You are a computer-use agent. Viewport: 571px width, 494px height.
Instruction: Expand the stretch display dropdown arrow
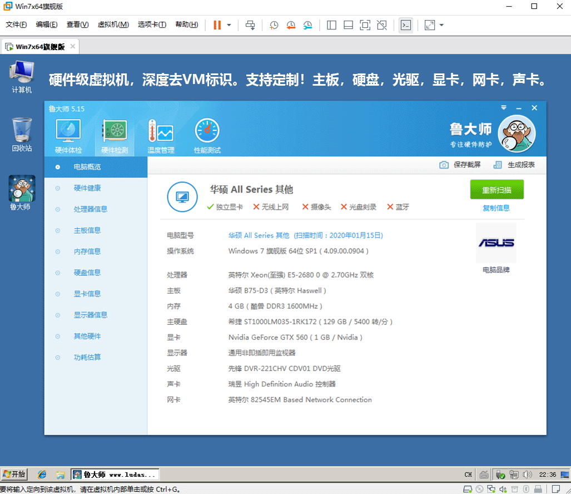441,25
